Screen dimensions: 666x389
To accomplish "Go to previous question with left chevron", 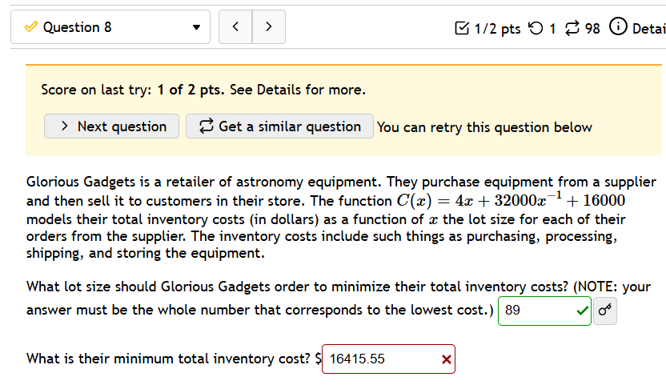I will point(235,27).
